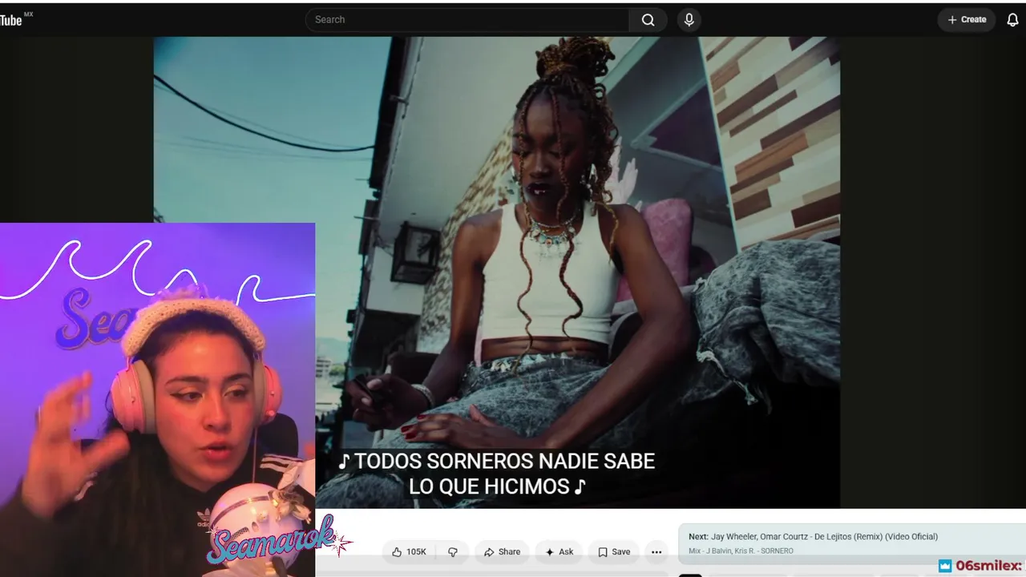1026x577 pixels.
Task: Open more actions three-dot menu
Action: click(656, 551)
